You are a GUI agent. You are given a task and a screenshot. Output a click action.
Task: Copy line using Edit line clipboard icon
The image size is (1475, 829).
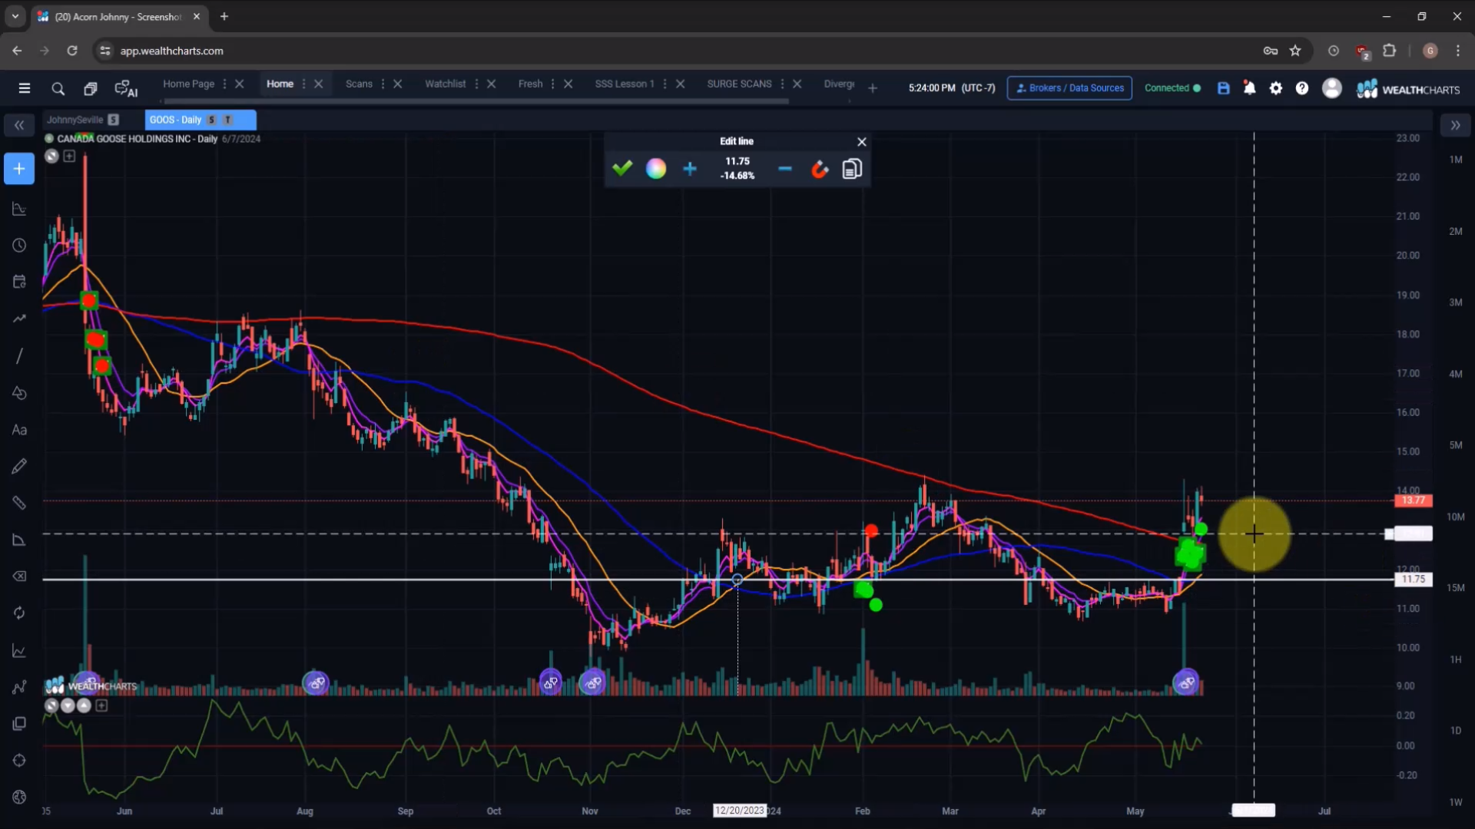click(852, 169)
